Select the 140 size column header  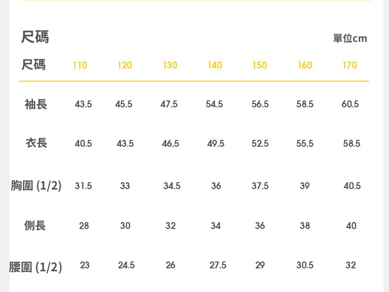point(215,65)
